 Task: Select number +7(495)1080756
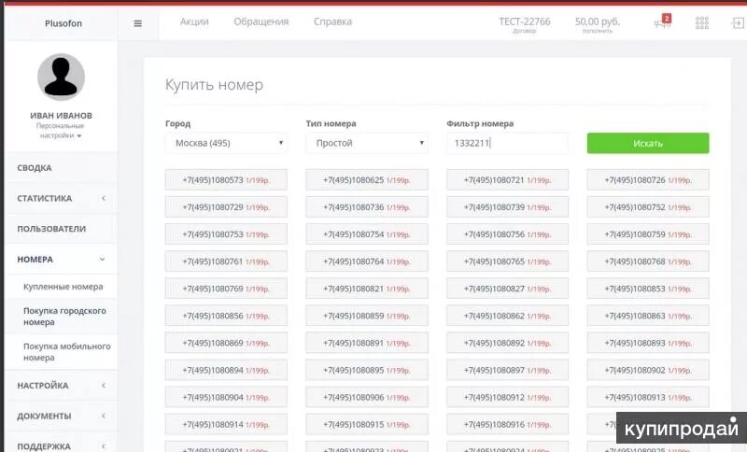pyautogui.click(x=507, y=234)
